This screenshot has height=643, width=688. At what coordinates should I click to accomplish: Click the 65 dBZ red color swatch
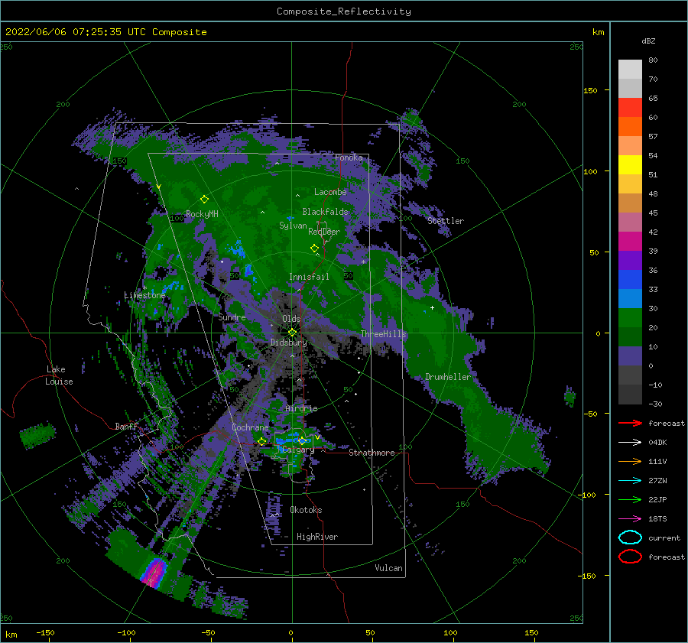tap(630, 107)
